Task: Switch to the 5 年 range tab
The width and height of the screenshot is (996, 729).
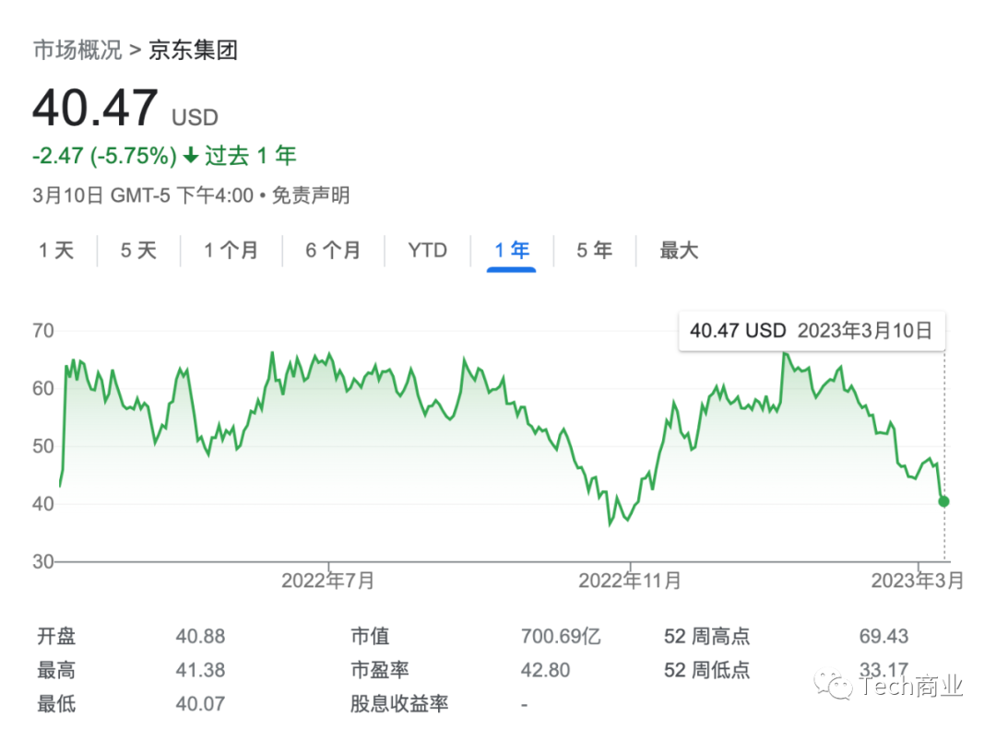Action: [x=595, y=250]
